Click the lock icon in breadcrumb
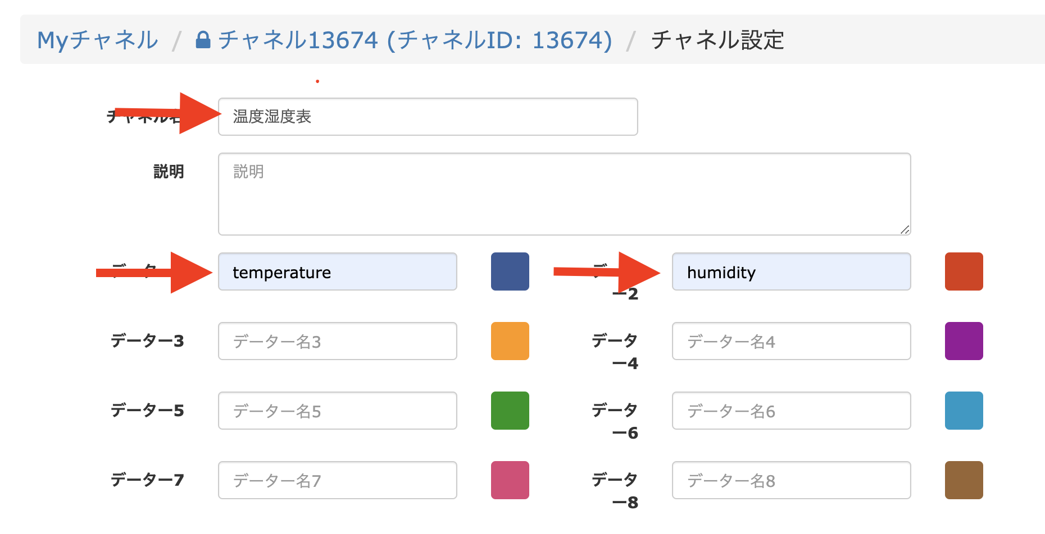Screen dimensions: 1045x534 tap(203, 40)
